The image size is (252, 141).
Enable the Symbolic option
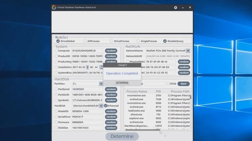pos(56,100)
